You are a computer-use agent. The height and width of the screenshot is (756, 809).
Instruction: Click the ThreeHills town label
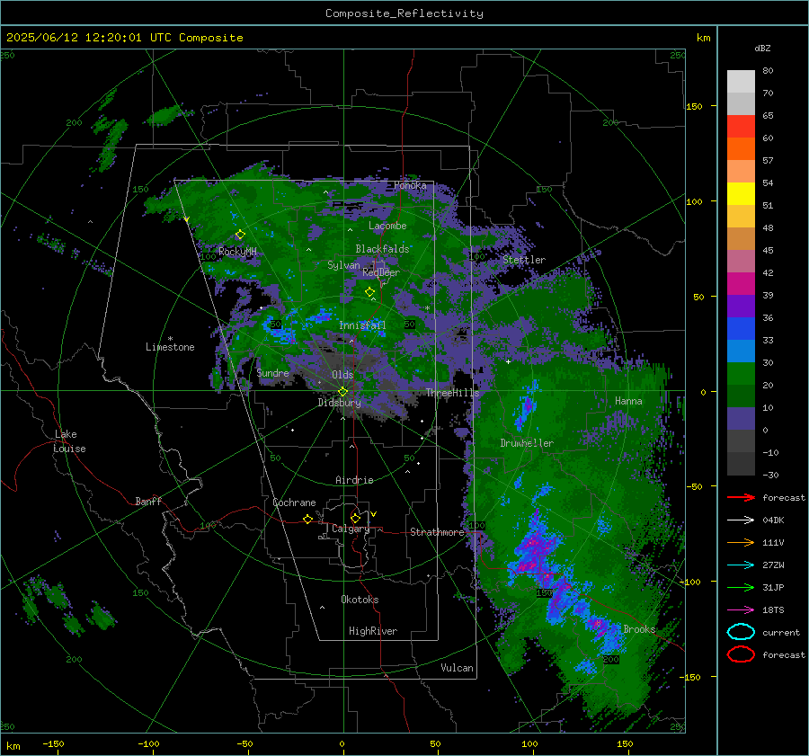(452, 393)
